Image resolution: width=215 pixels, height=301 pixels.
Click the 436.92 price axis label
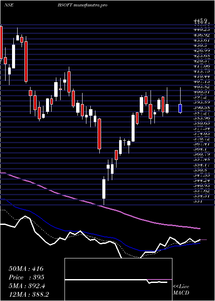(x=202, y=35)
